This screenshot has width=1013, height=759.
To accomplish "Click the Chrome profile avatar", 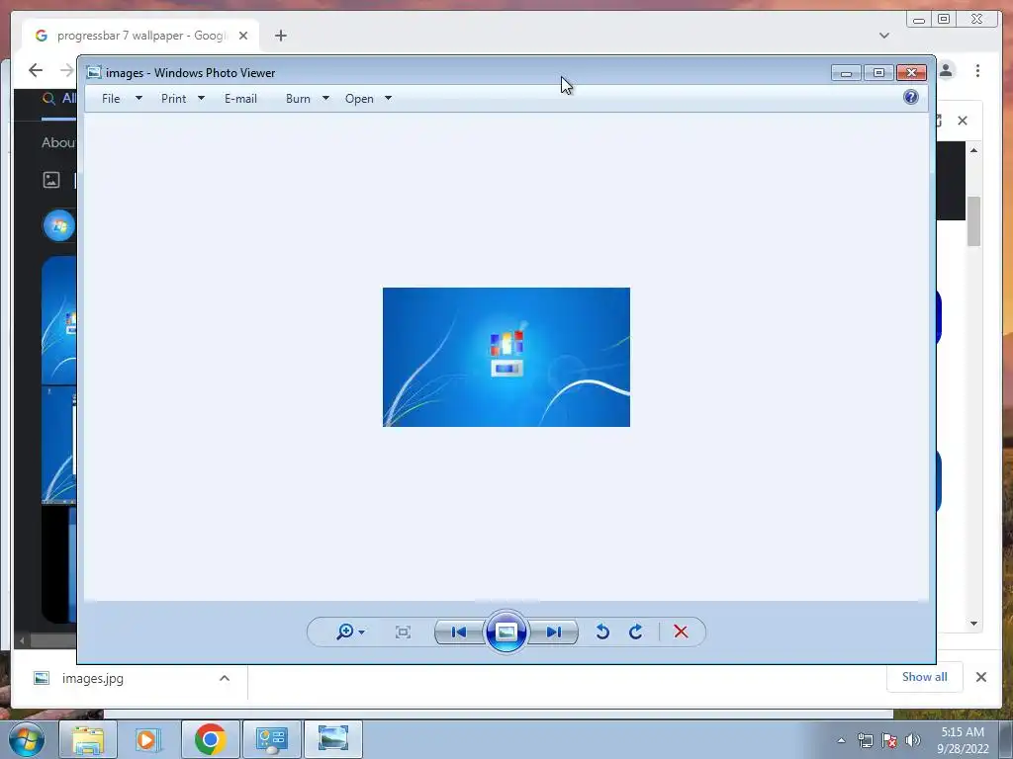I will [947, 70].
